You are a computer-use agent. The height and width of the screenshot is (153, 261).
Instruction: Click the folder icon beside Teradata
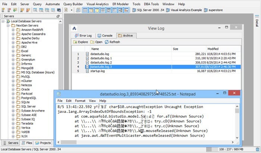(18, 124)
